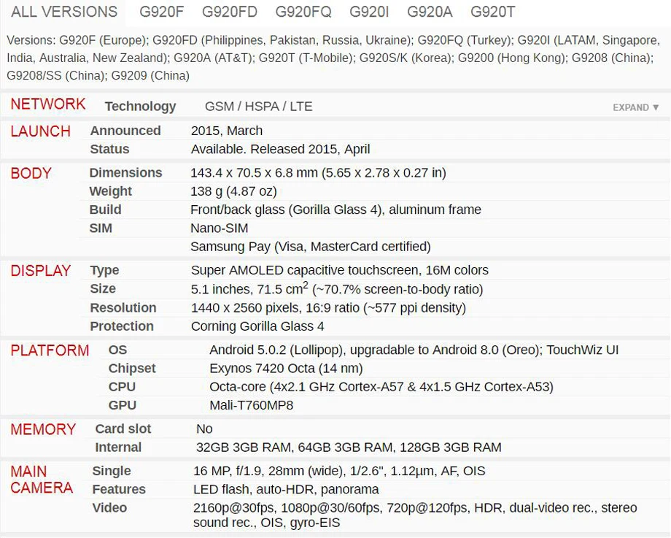Click the '2160p@30fps, 1080p@30/60fps' video value
This screenshot has height=538, width=671.
click(x=287, y=507)
